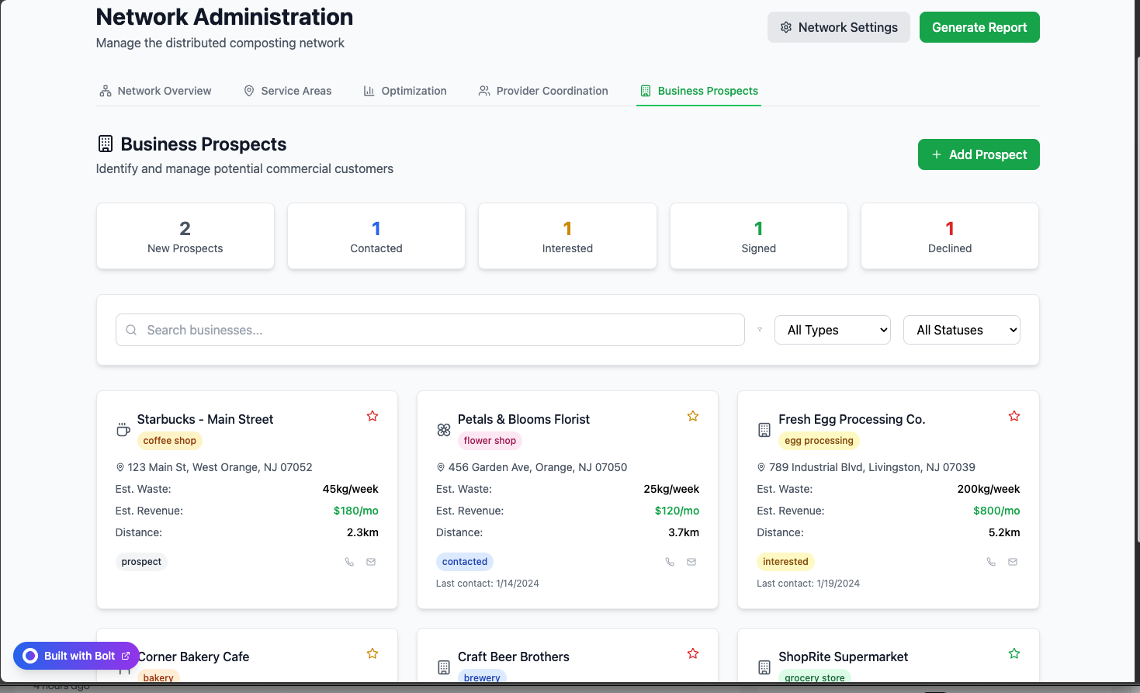Click map pin icon at 123 Main St address
The width and height of the screenshot is (1140, 693).
[120, 467]
